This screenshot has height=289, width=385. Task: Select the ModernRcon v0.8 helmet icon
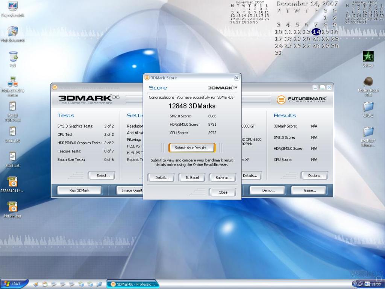tap(368, 87)
